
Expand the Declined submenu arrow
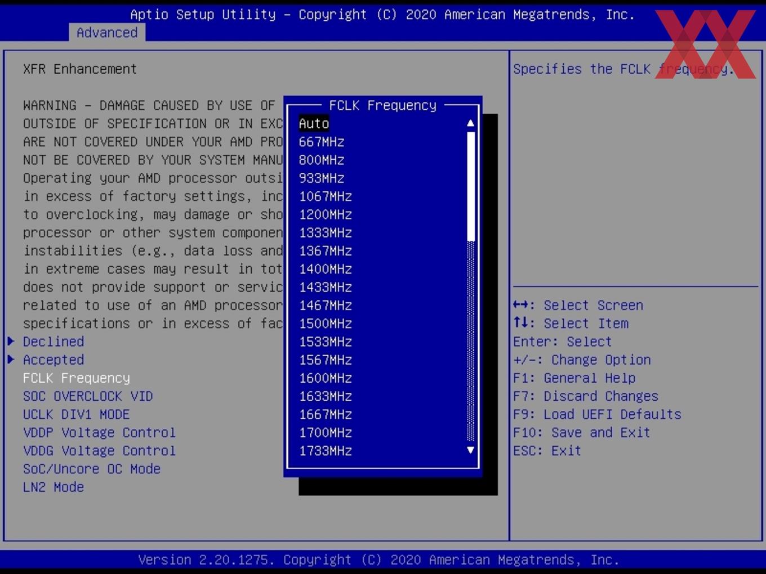11,341
